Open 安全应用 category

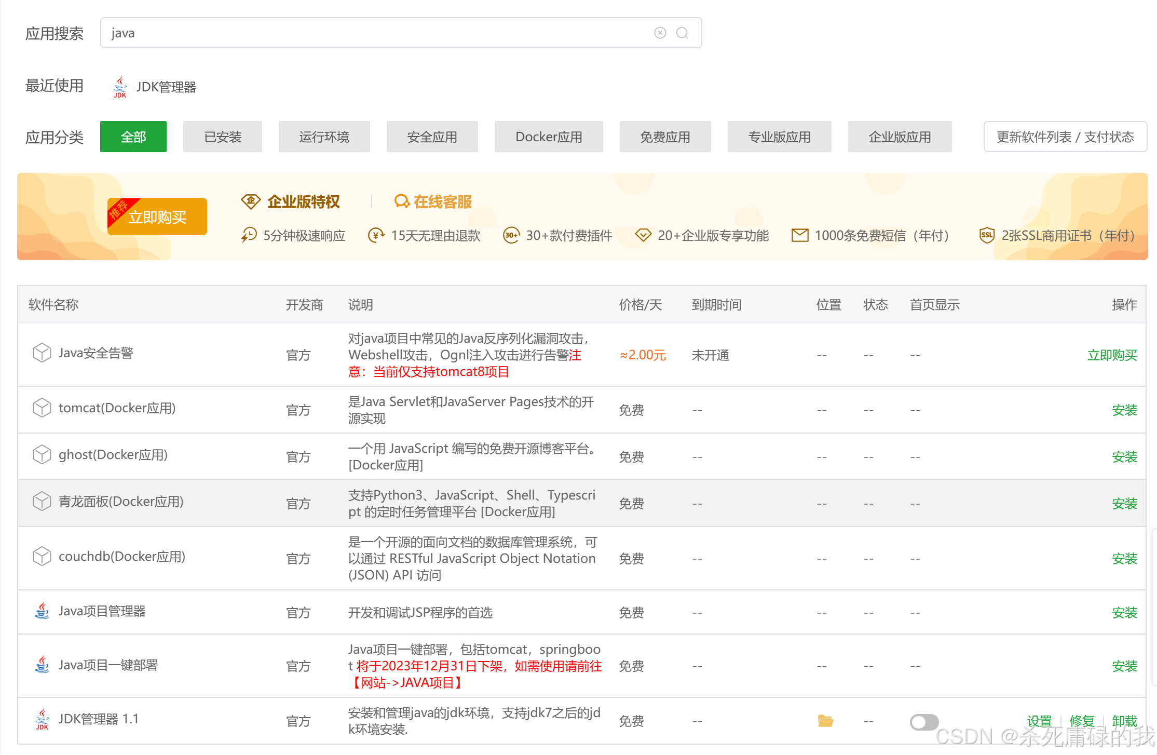coord(432,137)
